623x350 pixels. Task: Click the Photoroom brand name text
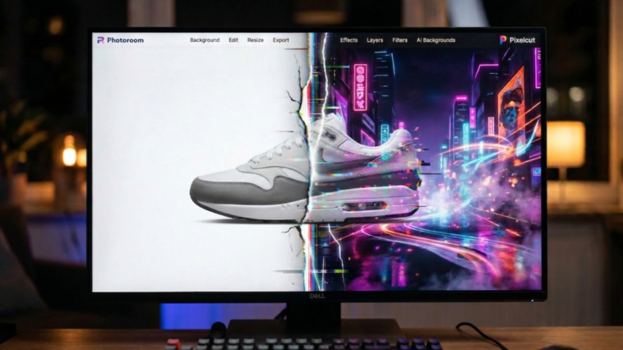pos(123,39)
